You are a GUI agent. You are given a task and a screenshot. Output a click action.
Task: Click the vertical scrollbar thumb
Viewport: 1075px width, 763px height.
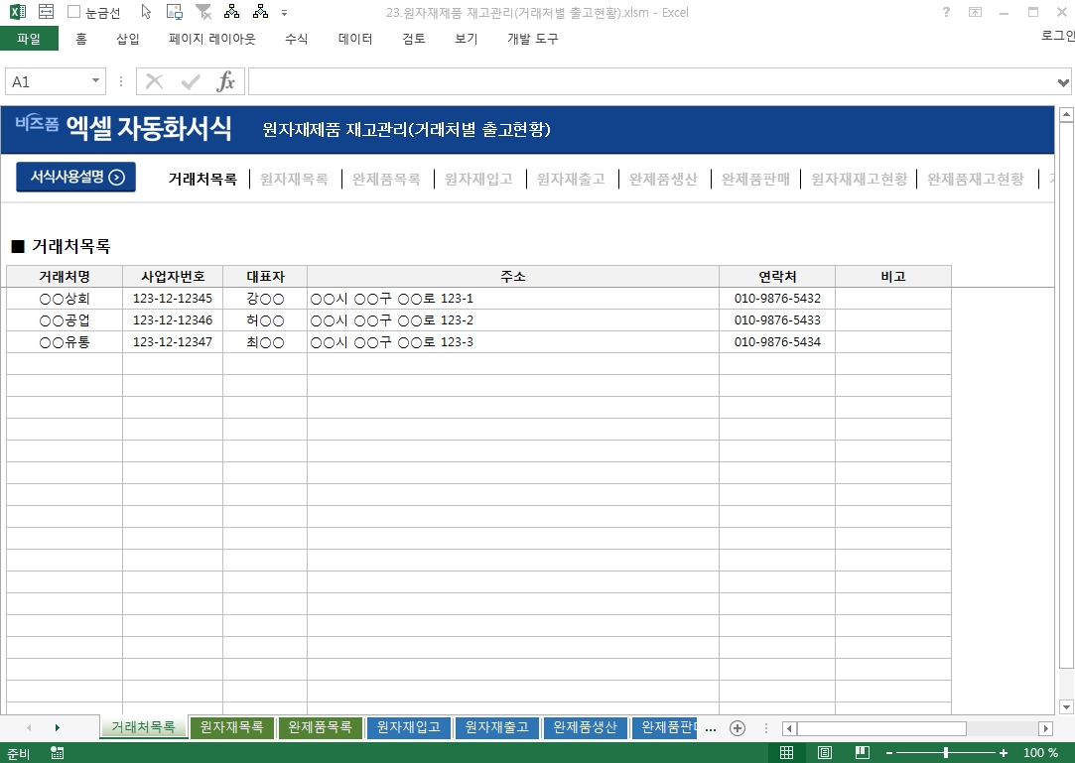click(1066, 396)
